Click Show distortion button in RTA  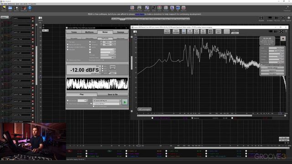(x=167, y=31)
